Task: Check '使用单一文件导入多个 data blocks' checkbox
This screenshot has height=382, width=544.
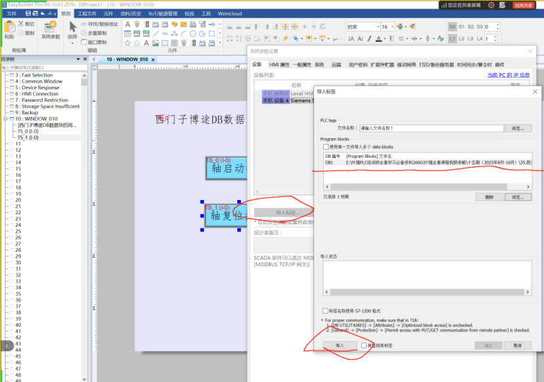Action: (326, 147)
